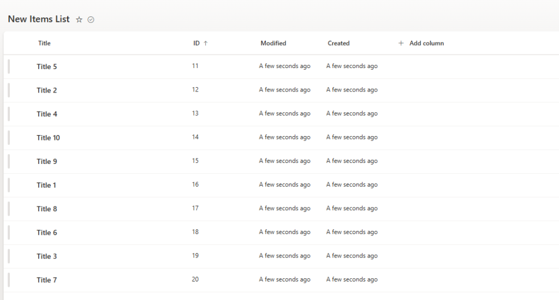The image size is (559, 300).
Task: Click Modified value in Title 7 row
Action: [x=284, y=279]
